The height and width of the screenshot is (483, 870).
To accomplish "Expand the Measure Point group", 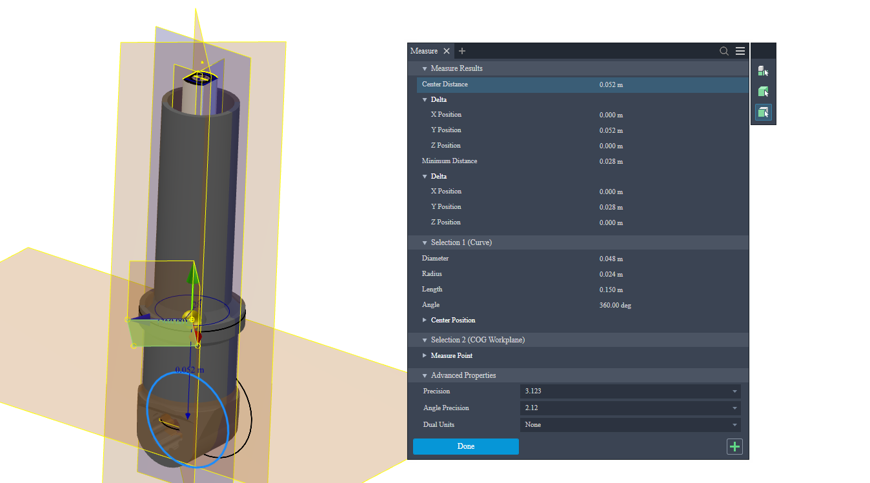I will click(x=425, y=356).
